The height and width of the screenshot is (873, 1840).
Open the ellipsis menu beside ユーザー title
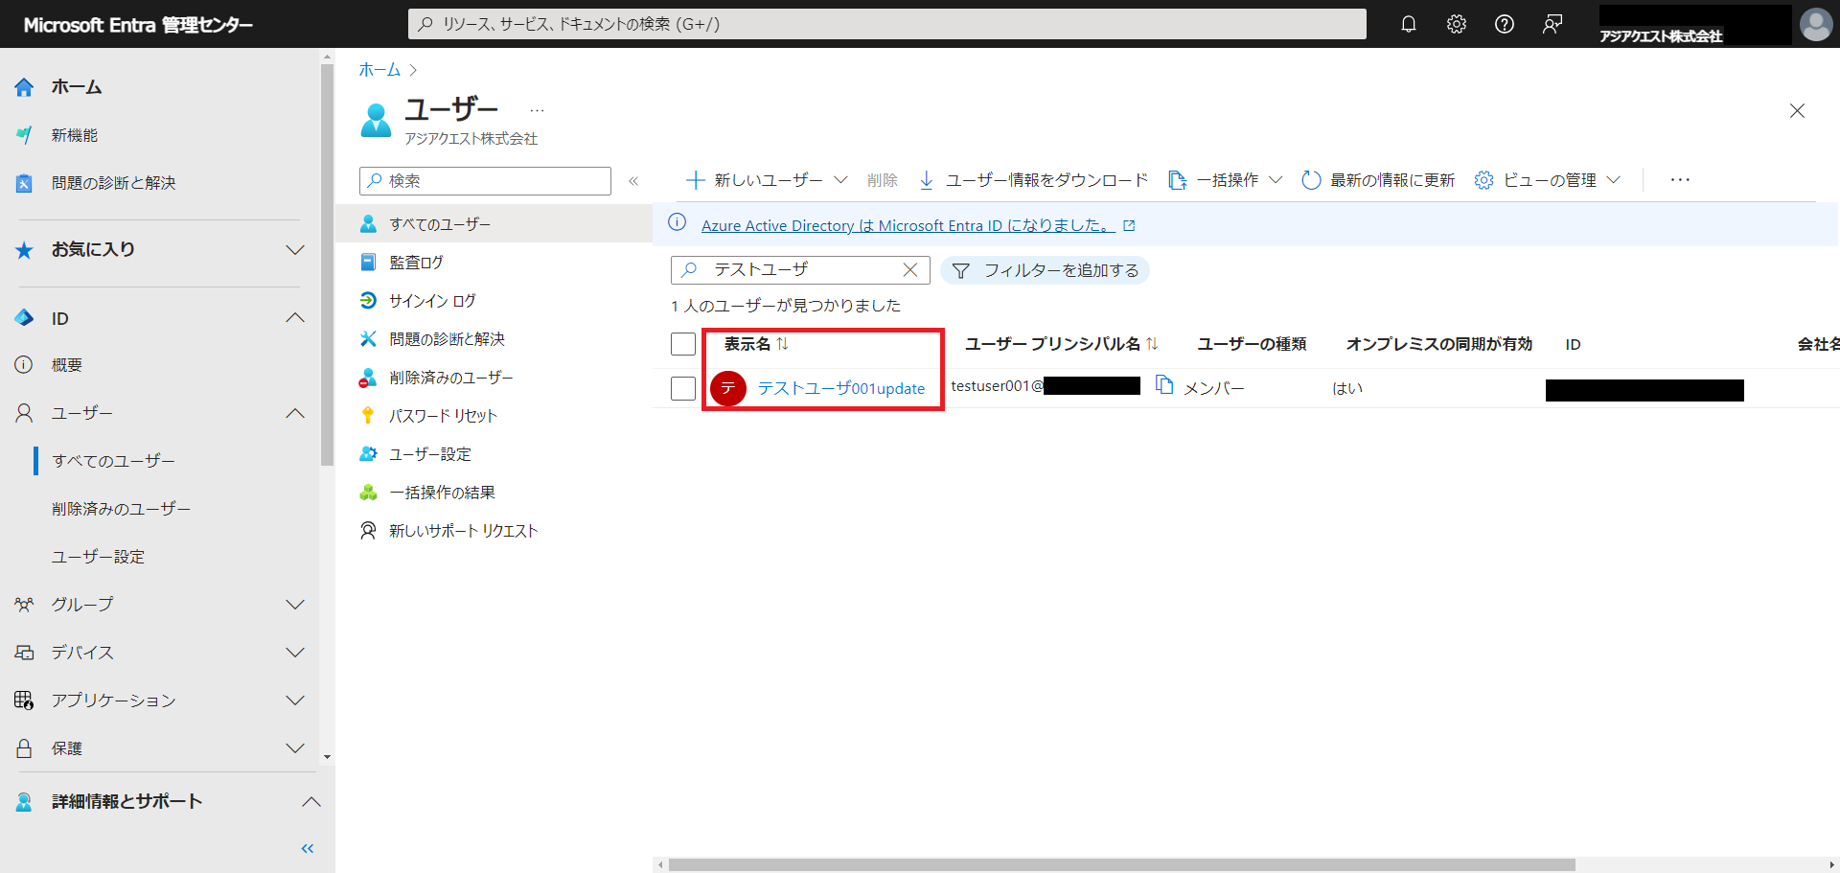[x=537, y=111]
